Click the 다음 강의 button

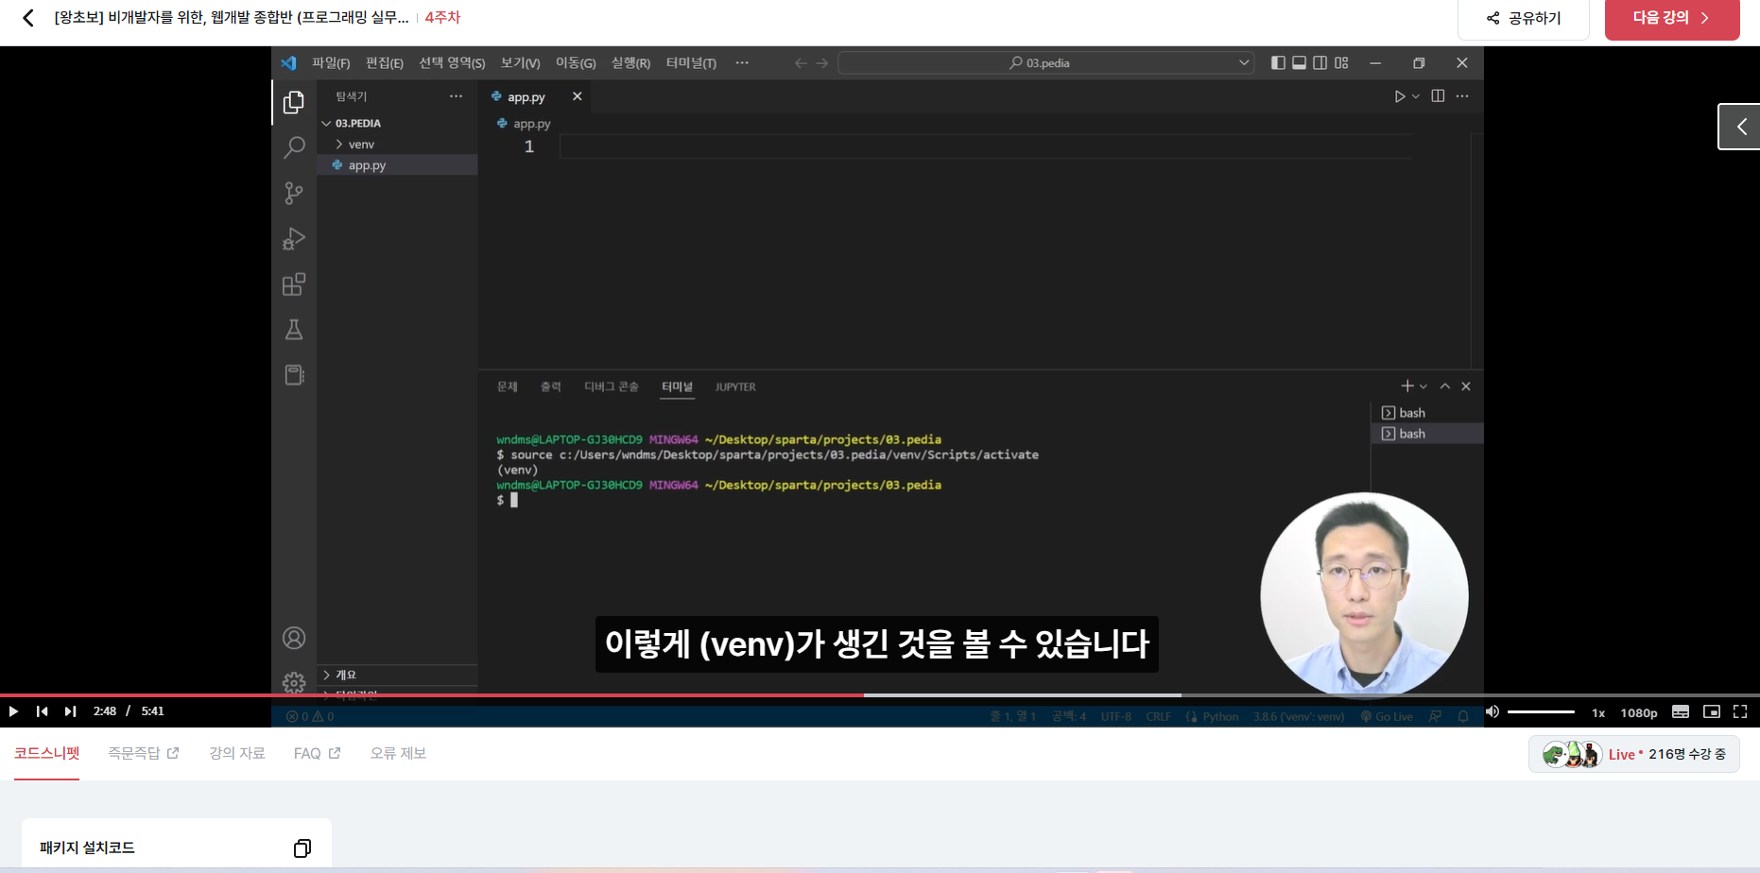(x=1672, y=18)
